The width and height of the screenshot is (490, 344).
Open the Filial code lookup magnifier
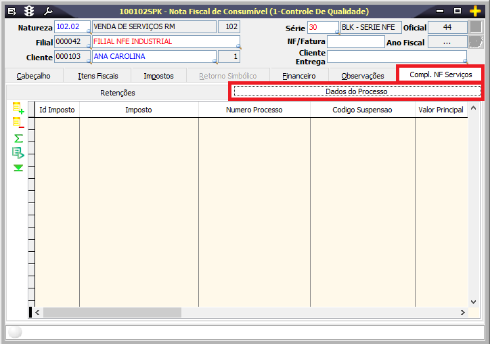pyautogui.click(x=89, y=47)
